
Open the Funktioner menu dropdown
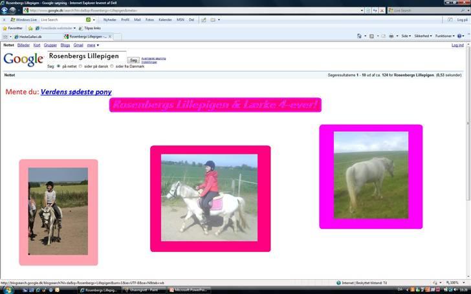coord(445,36)
